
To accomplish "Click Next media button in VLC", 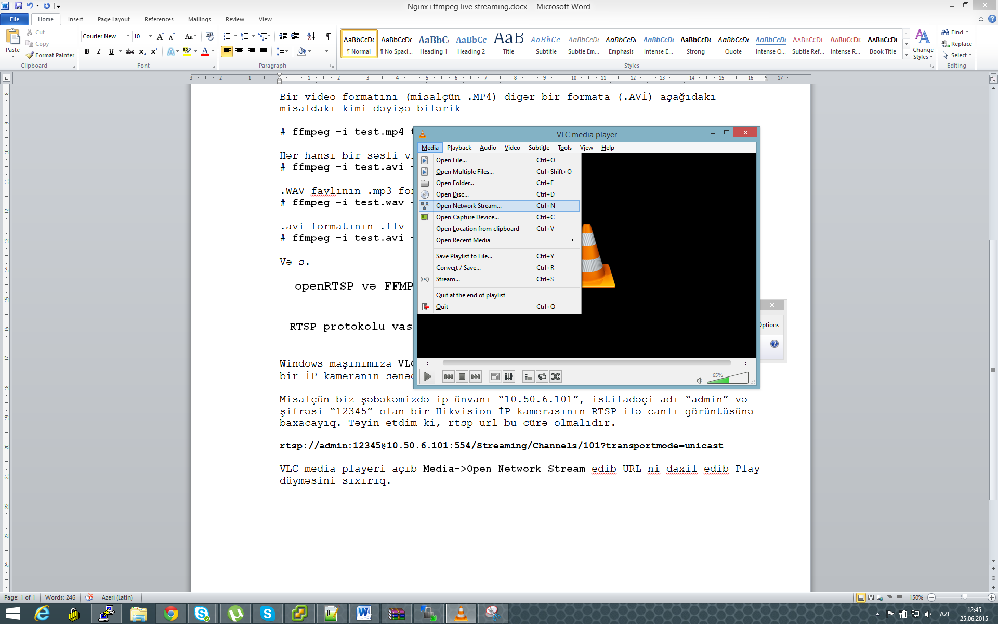I will (476, 376).
